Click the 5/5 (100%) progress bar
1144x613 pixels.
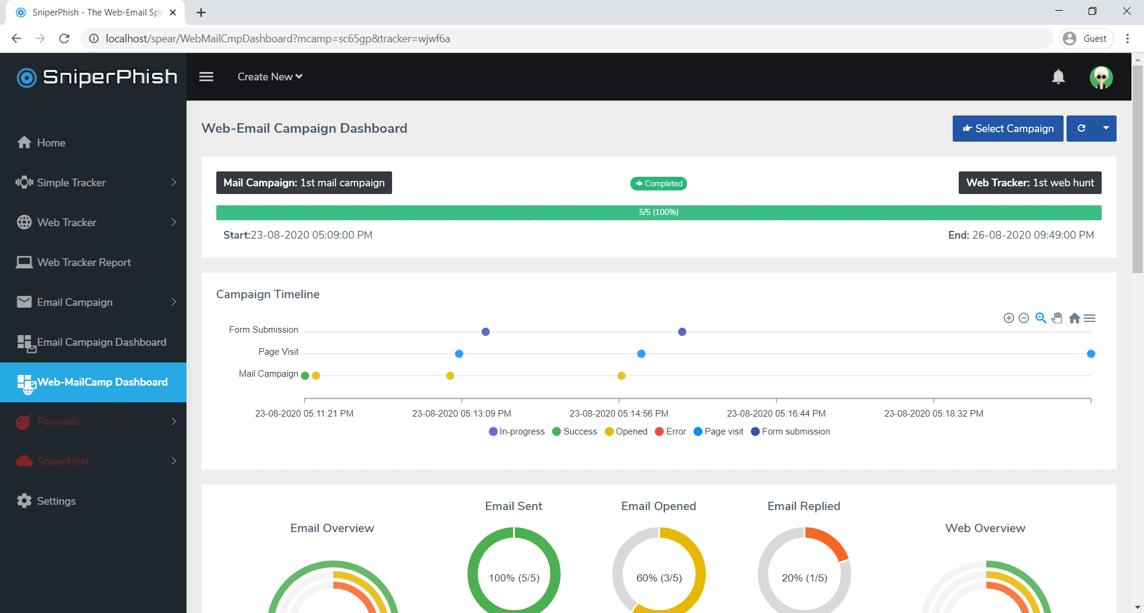click(x=658, y=212)
